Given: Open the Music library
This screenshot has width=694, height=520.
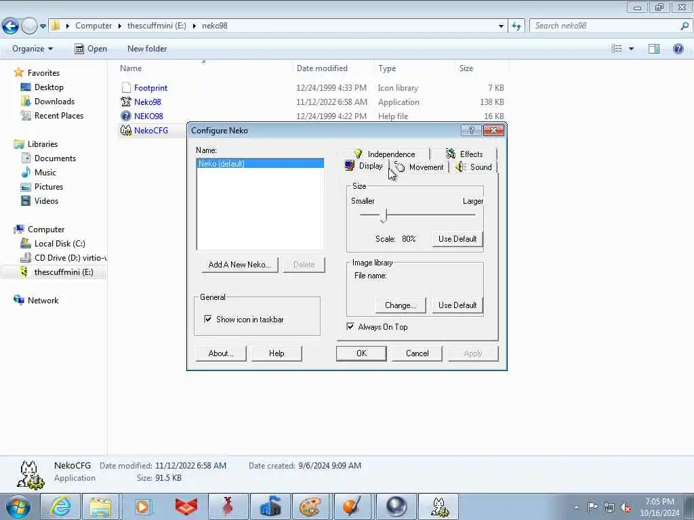Looking at the screenshot, I should pyautogui.click(x=45, y=173).
